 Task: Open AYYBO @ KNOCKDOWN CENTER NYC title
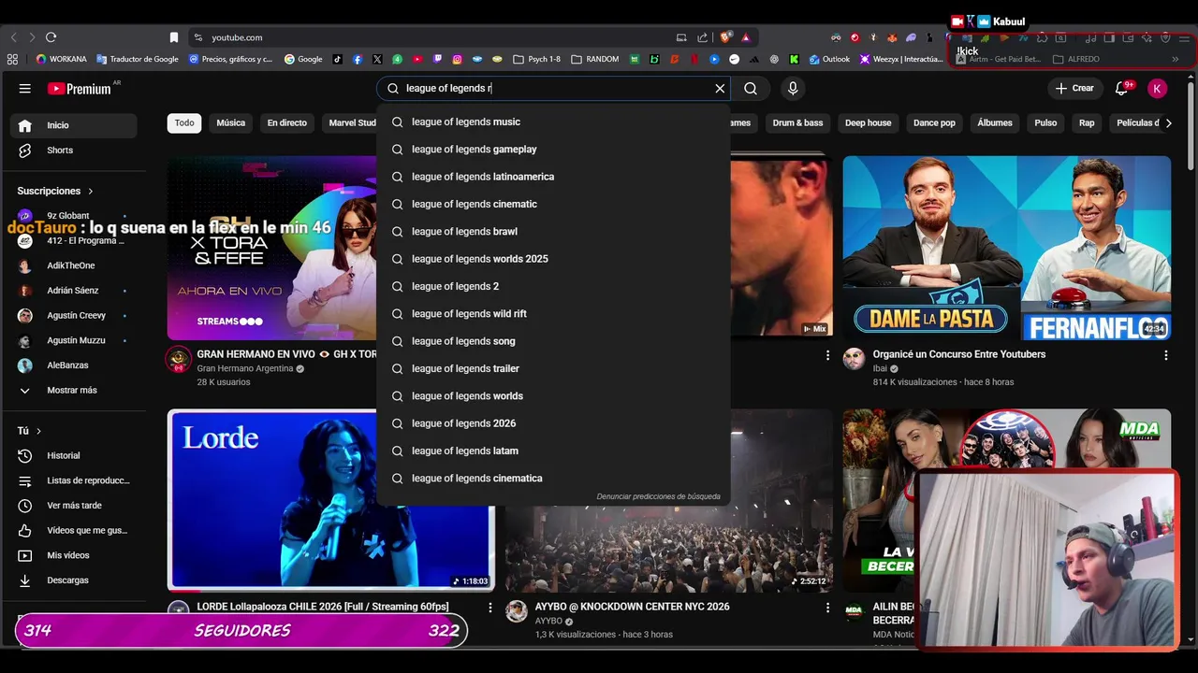pyautogui.click(x=632, y=607)
